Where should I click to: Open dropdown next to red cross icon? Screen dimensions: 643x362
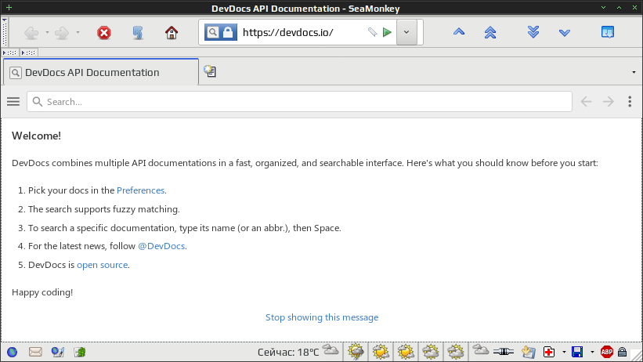pos(564,352)
